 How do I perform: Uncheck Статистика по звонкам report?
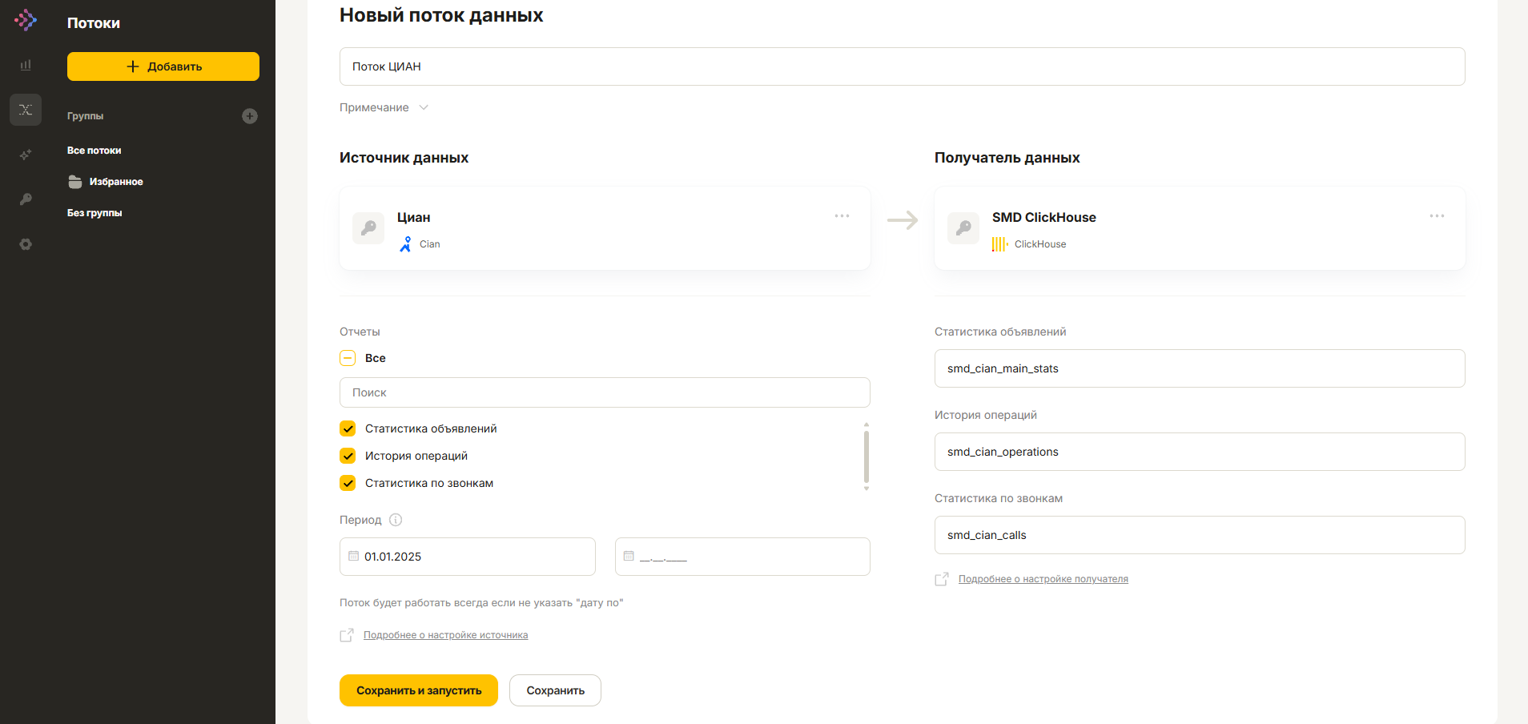point(348,483)
